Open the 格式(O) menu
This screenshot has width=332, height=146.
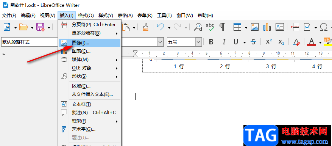[x=86, y=16]
